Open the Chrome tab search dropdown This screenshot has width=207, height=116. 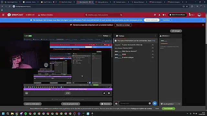click(x=2, y=2)
